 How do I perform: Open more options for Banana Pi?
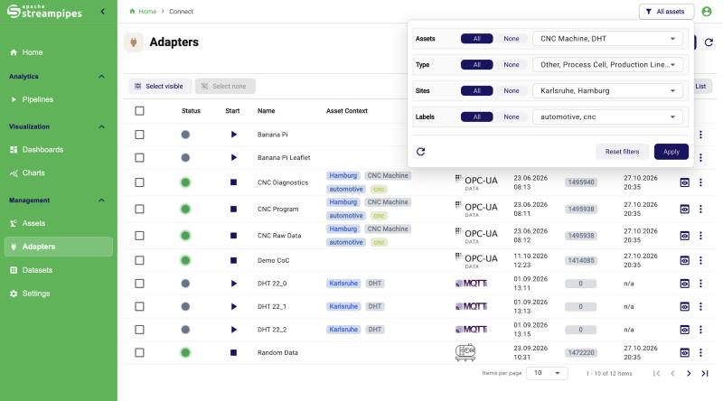tap(700, 135)
